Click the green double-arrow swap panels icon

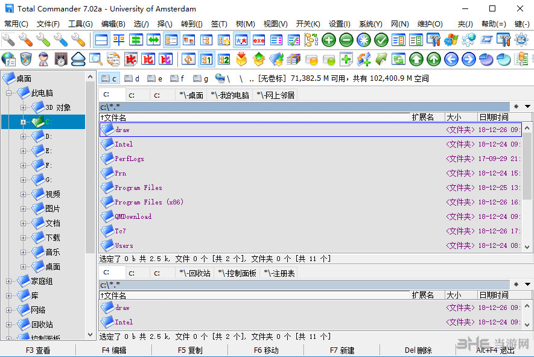click(x=154, y=40)
